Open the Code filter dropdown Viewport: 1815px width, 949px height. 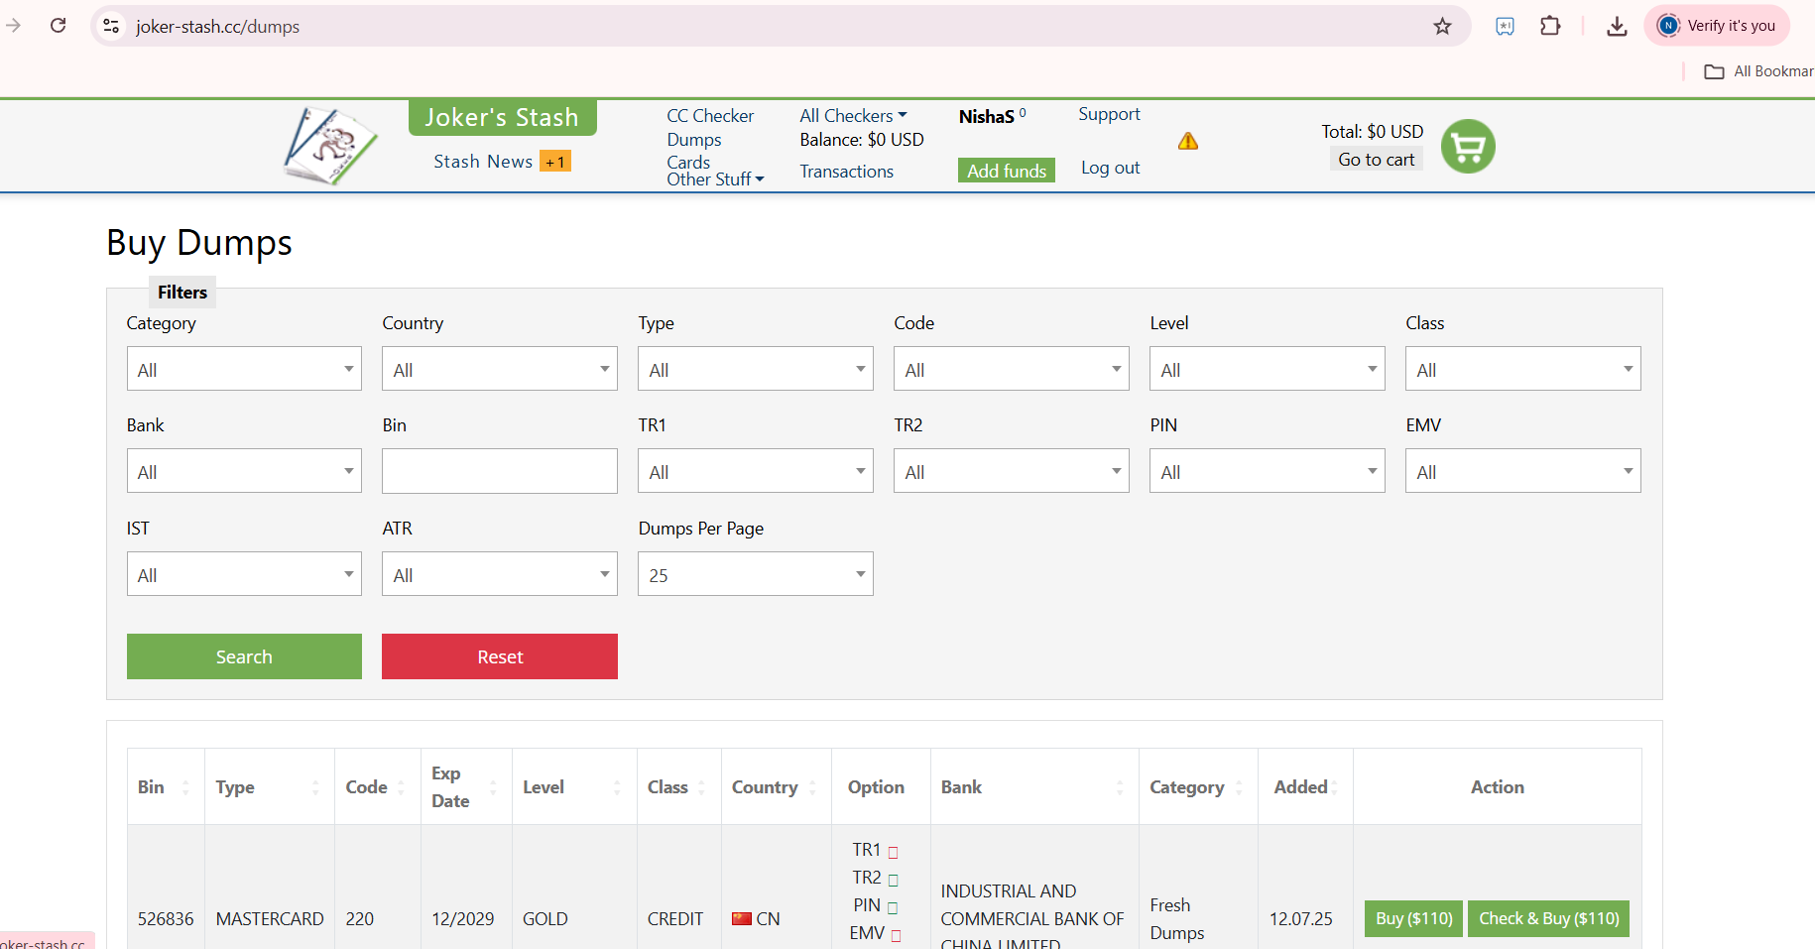[x=1012, y=369]
